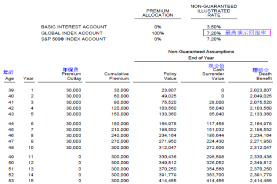Click the Death Benefit column header

[264, 76]
